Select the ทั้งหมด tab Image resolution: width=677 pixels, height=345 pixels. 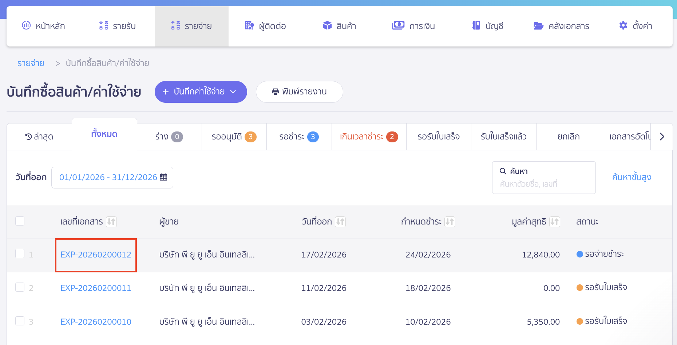click(x=104, y=134)
